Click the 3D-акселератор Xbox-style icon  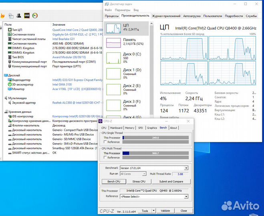tap(10, 84)
